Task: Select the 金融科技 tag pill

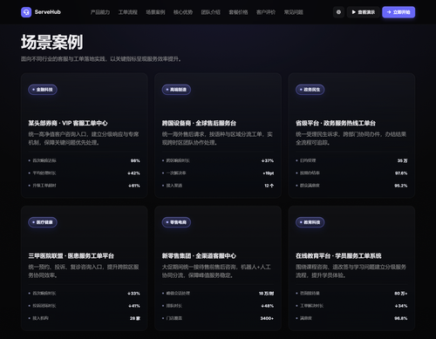Action: (x=43, y=90)
